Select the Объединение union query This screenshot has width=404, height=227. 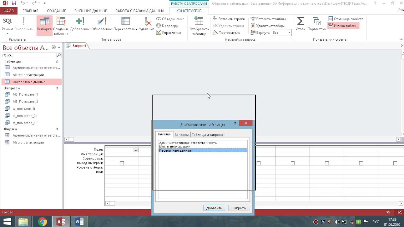point(170,19)
